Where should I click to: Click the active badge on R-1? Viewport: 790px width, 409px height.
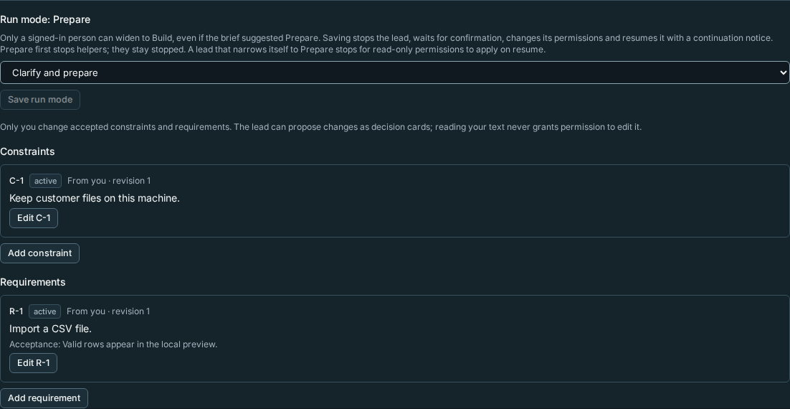pos(45,311)
